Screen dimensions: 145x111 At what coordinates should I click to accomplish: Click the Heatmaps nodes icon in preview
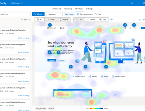90,76
